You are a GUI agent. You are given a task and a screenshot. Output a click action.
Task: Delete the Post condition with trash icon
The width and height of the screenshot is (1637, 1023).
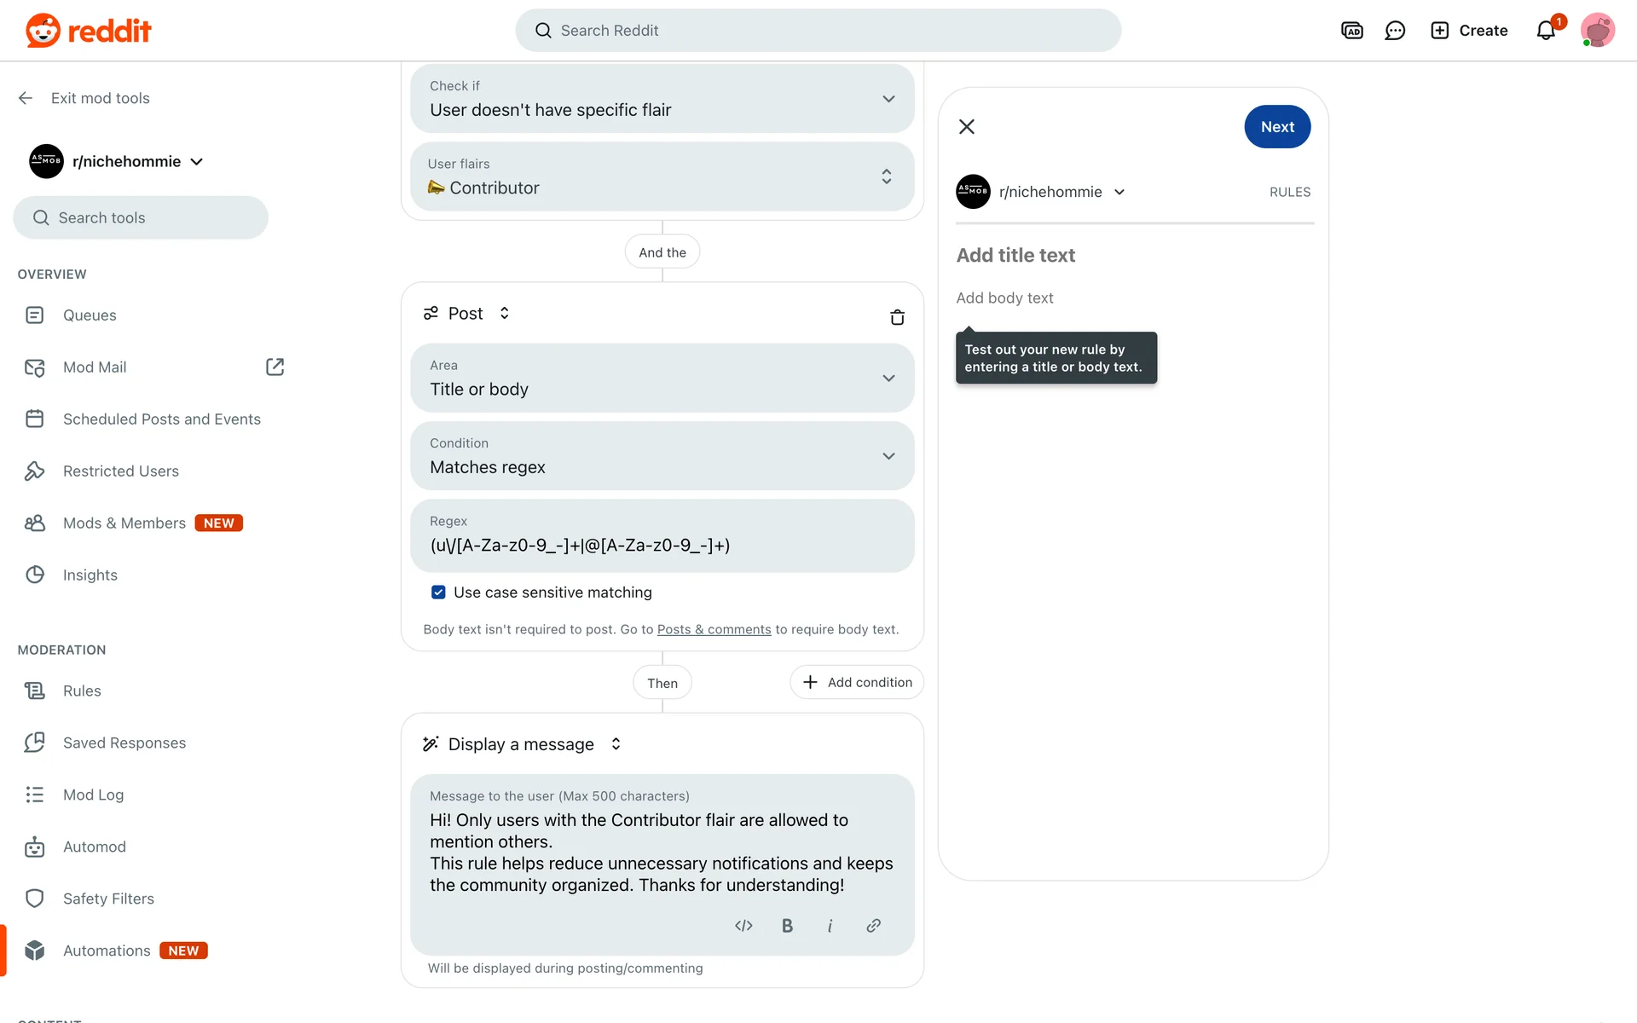click(897, 317)
